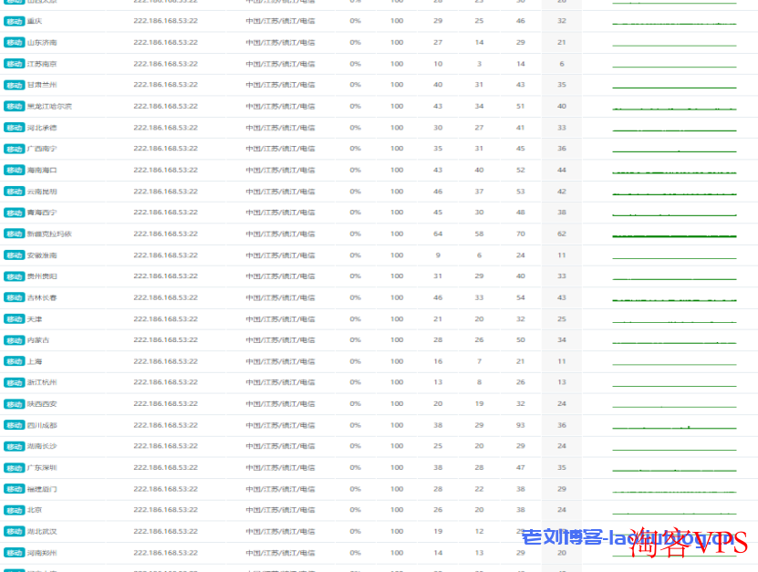Click the 移动 badge beside 安徽淮南
Viewport: 758px width, 572px height.
coord(14,255)
